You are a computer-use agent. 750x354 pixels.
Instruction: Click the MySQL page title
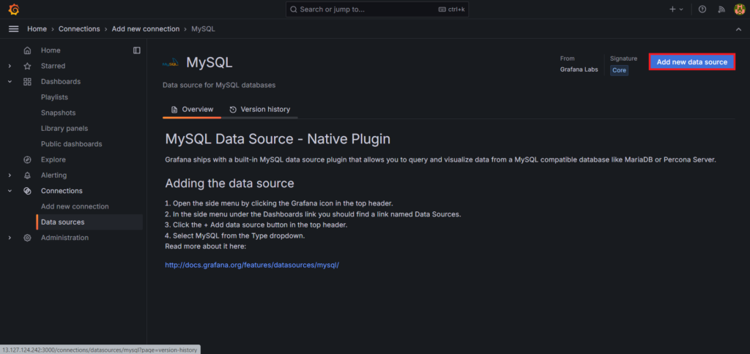click(209, 62)
